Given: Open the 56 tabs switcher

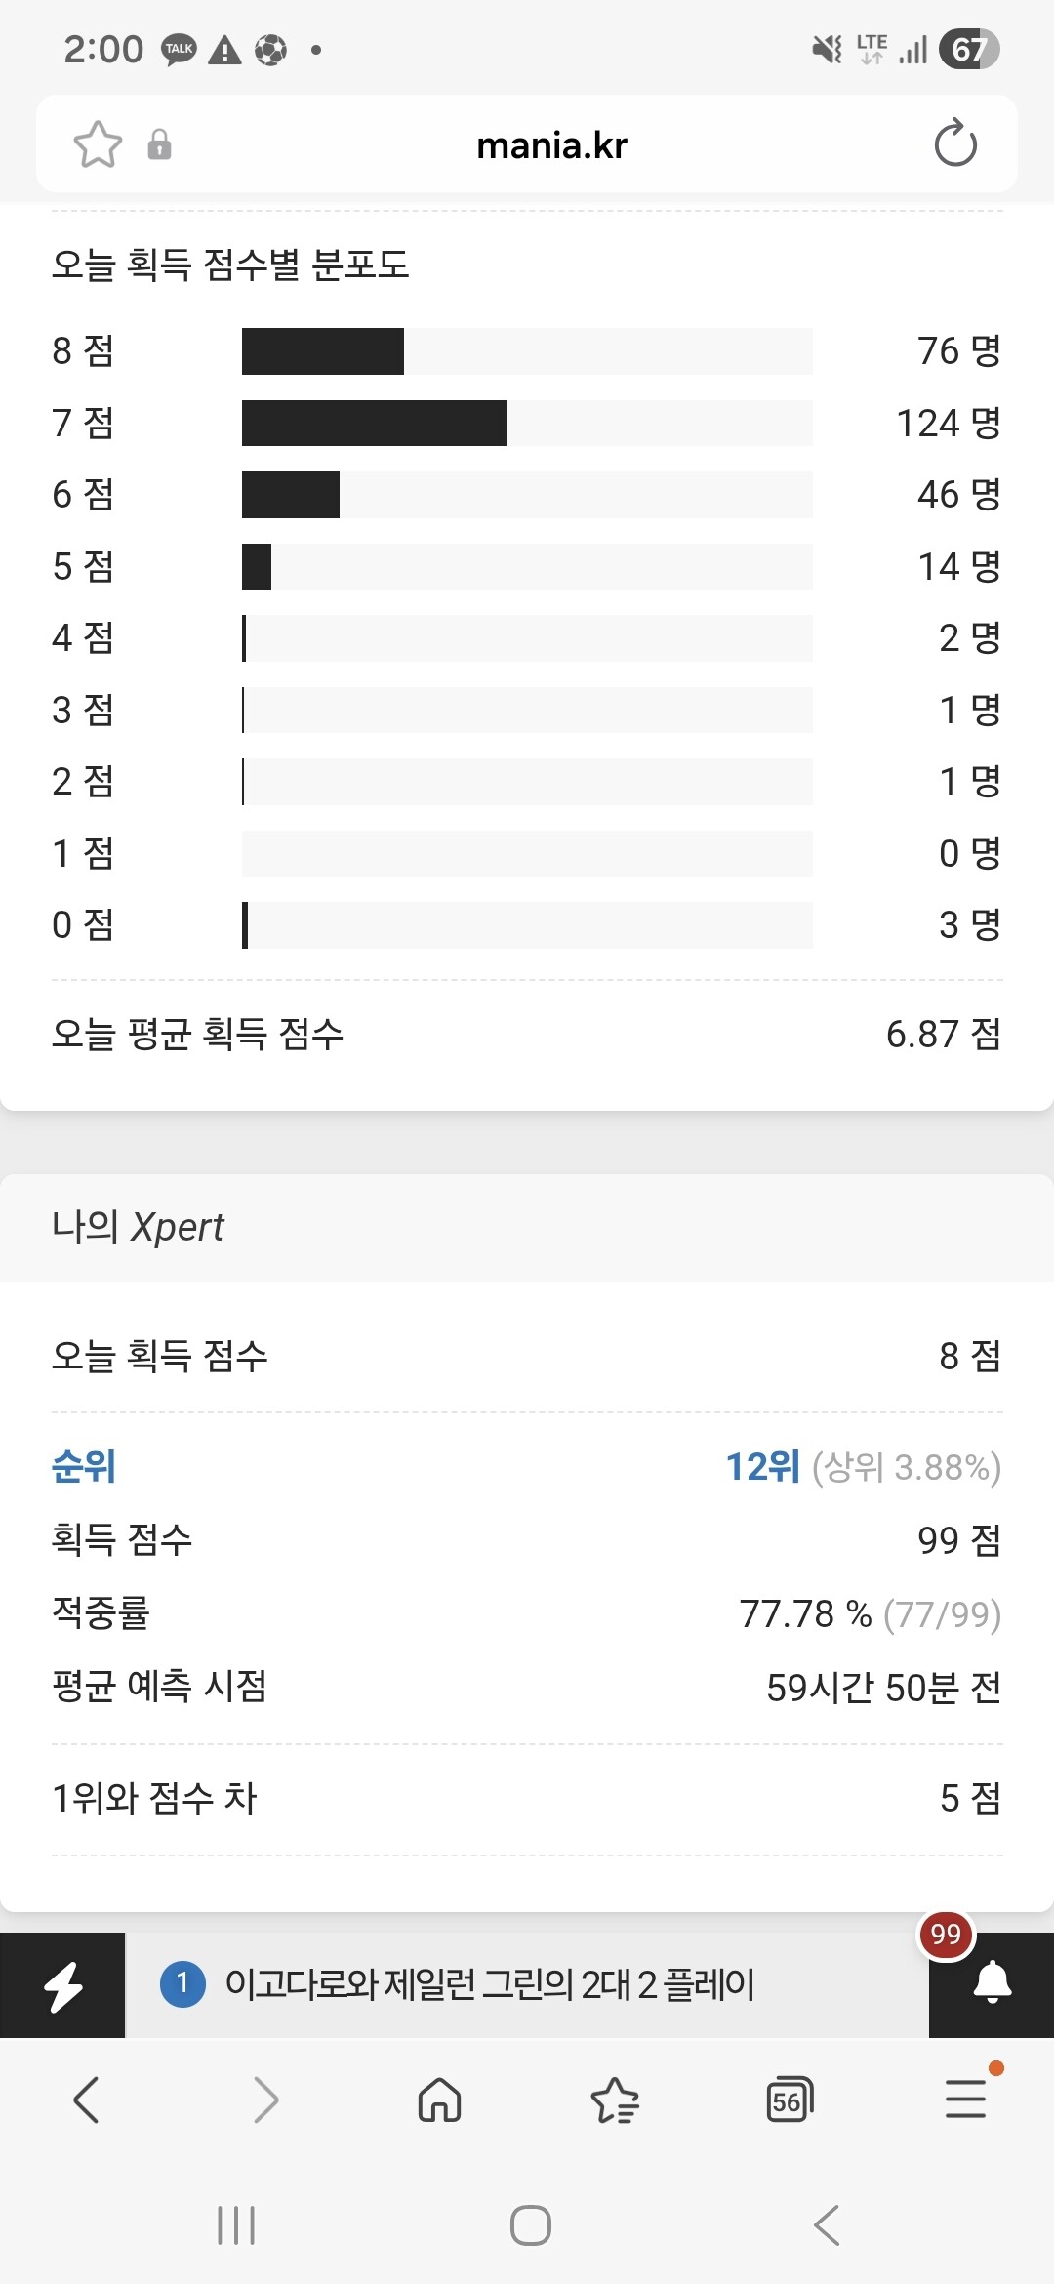Looking at the screenshot, I should (790, 2100).
